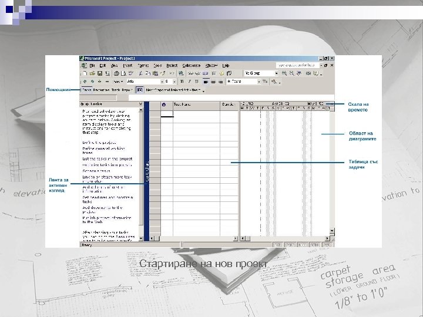Open the Edit menu
The width and height of the screenshot is (423, 317).
point(103,66)
